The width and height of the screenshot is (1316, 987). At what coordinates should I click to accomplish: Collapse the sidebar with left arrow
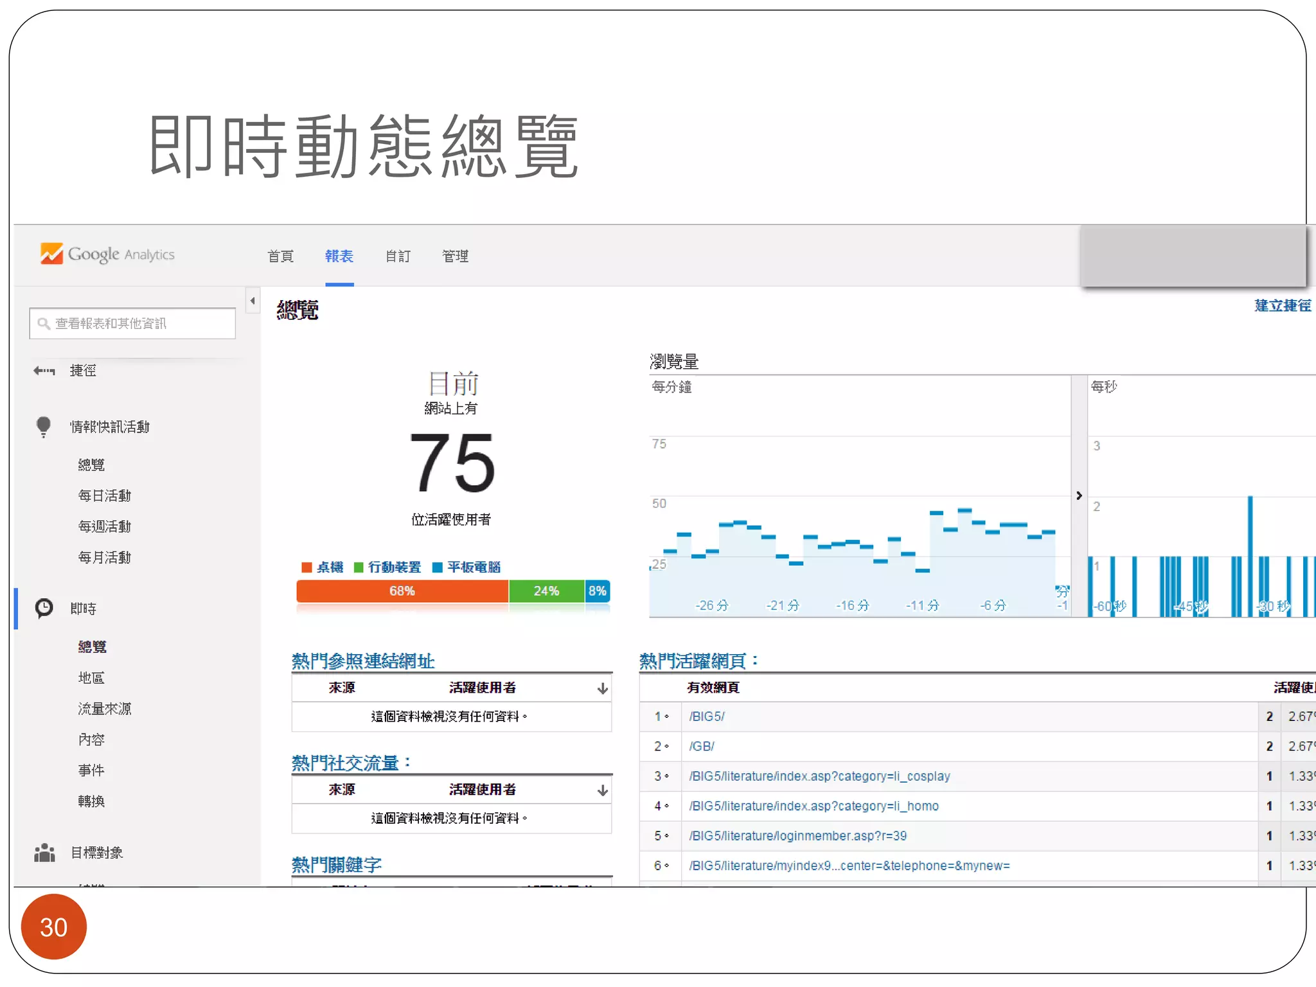(x=253, y=301)
